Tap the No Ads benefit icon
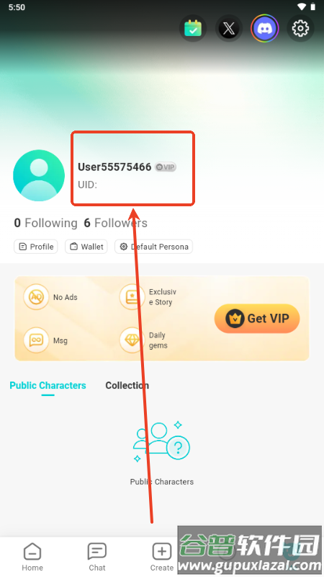Screen dimensions: 324x577 point(36,297)
